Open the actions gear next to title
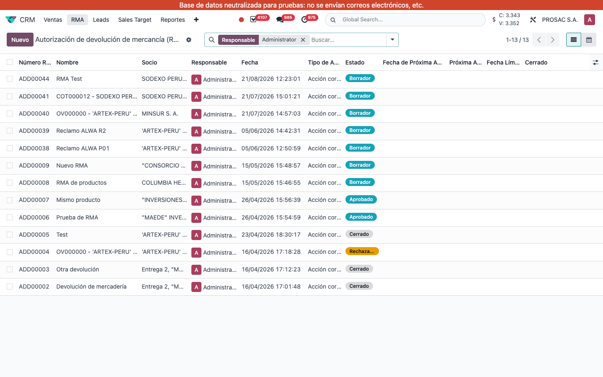Viewport: 603px width, 377px height. 189,40
